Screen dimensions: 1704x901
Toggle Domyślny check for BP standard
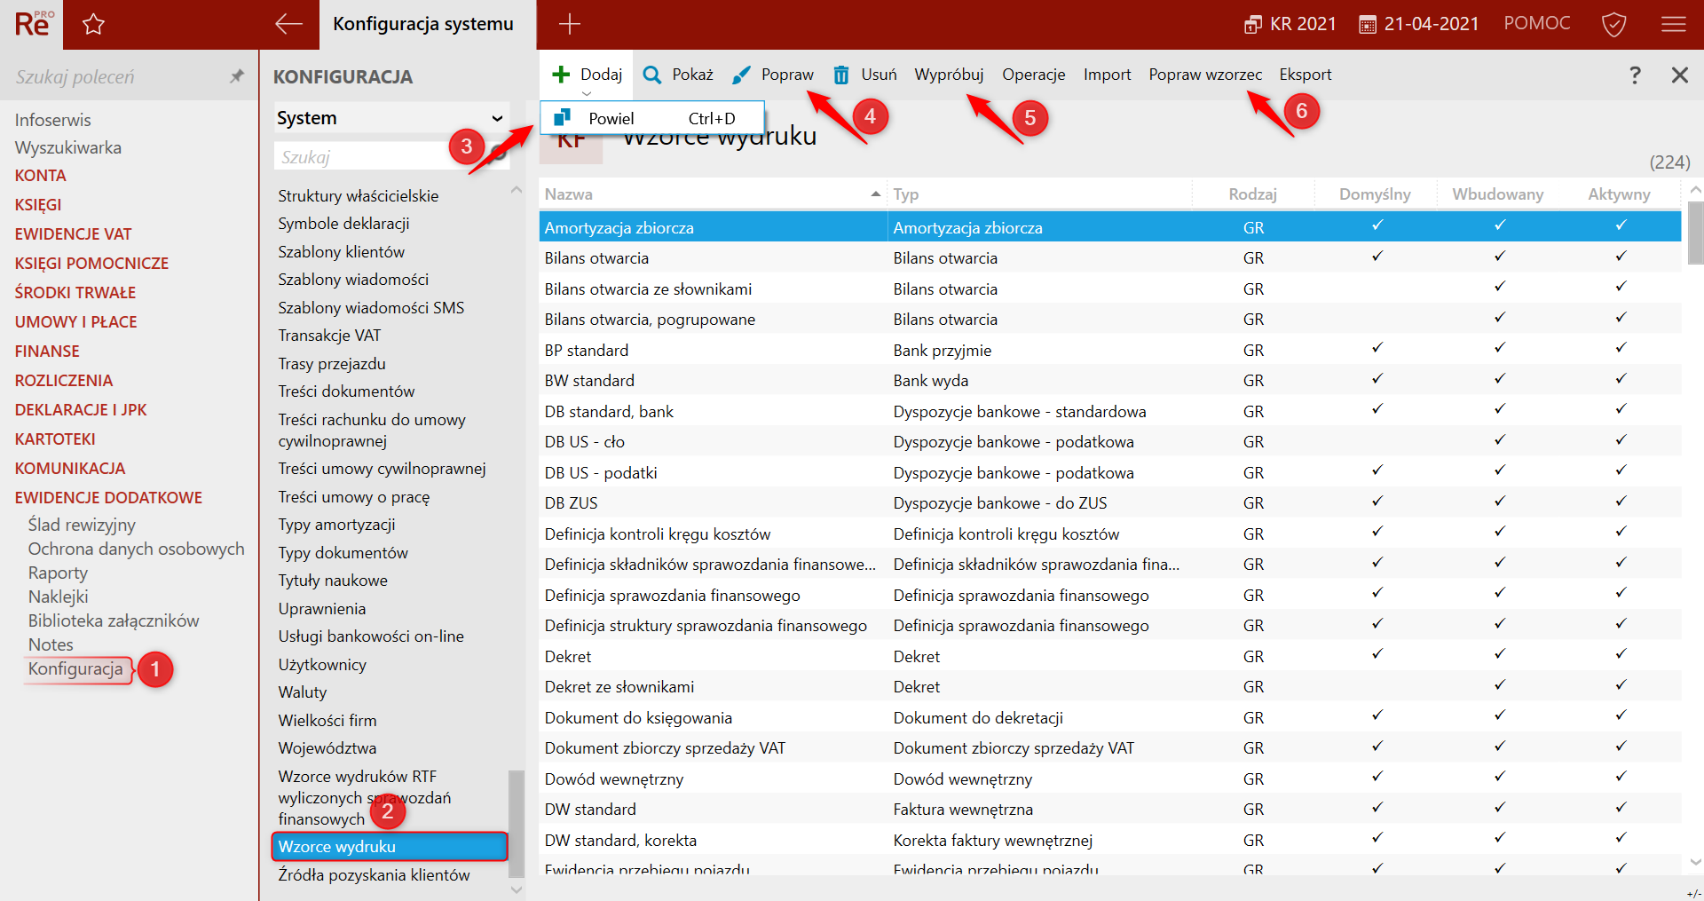1377,349
